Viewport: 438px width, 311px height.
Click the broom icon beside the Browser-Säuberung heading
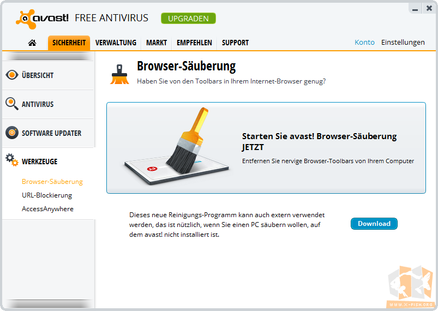click(x=119, y=74)
